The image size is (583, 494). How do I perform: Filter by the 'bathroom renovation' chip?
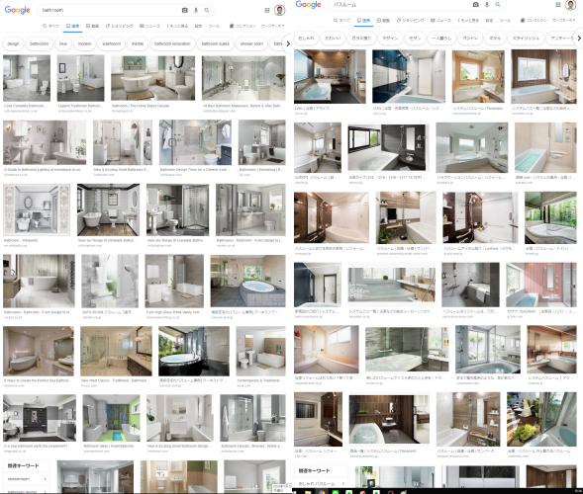tap(172, 43)
